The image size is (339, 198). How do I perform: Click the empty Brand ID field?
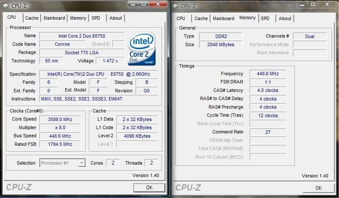(x=118, y=44)
